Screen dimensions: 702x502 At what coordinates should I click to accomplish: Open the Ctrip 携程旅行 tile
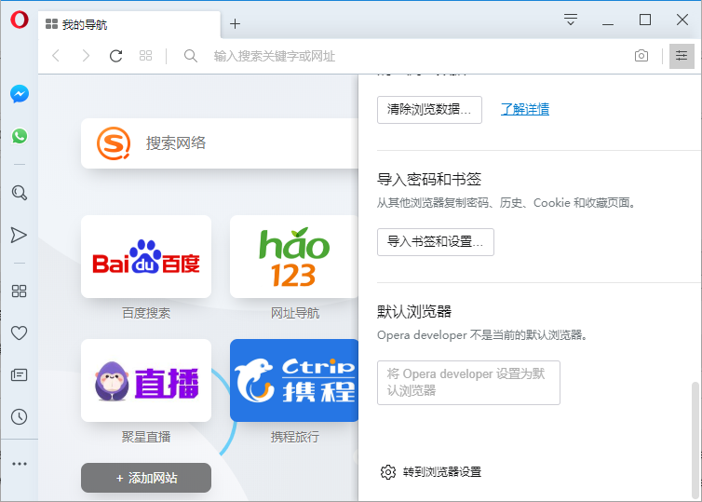coord(294,380)
